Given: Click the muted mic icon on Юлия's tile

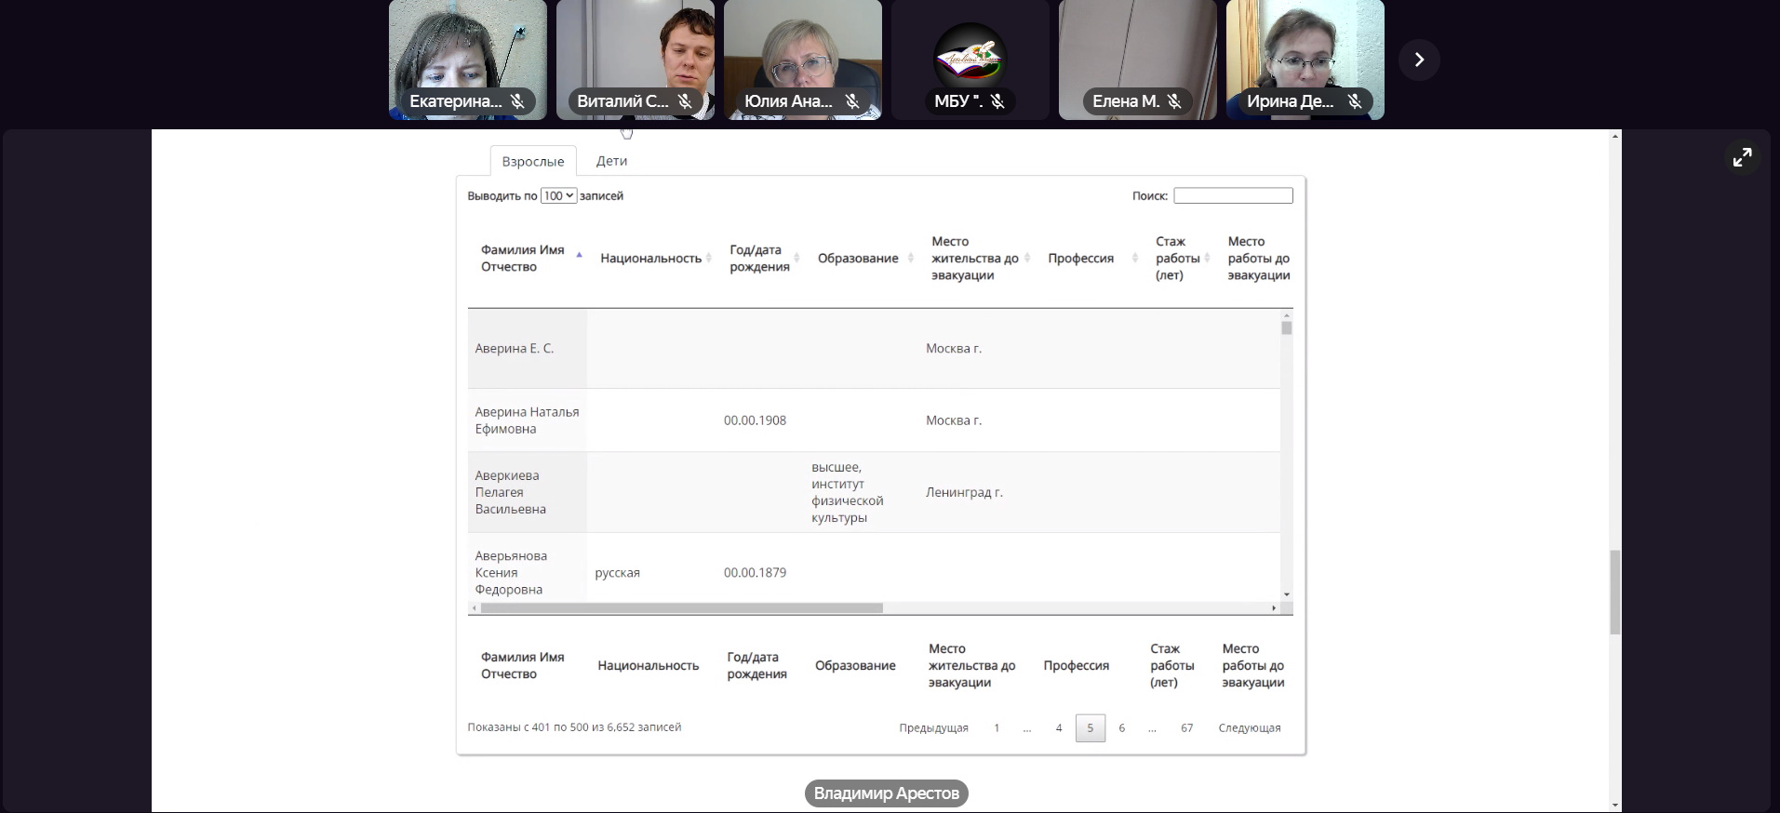Looking at the screenshot, I should [851, 101].
